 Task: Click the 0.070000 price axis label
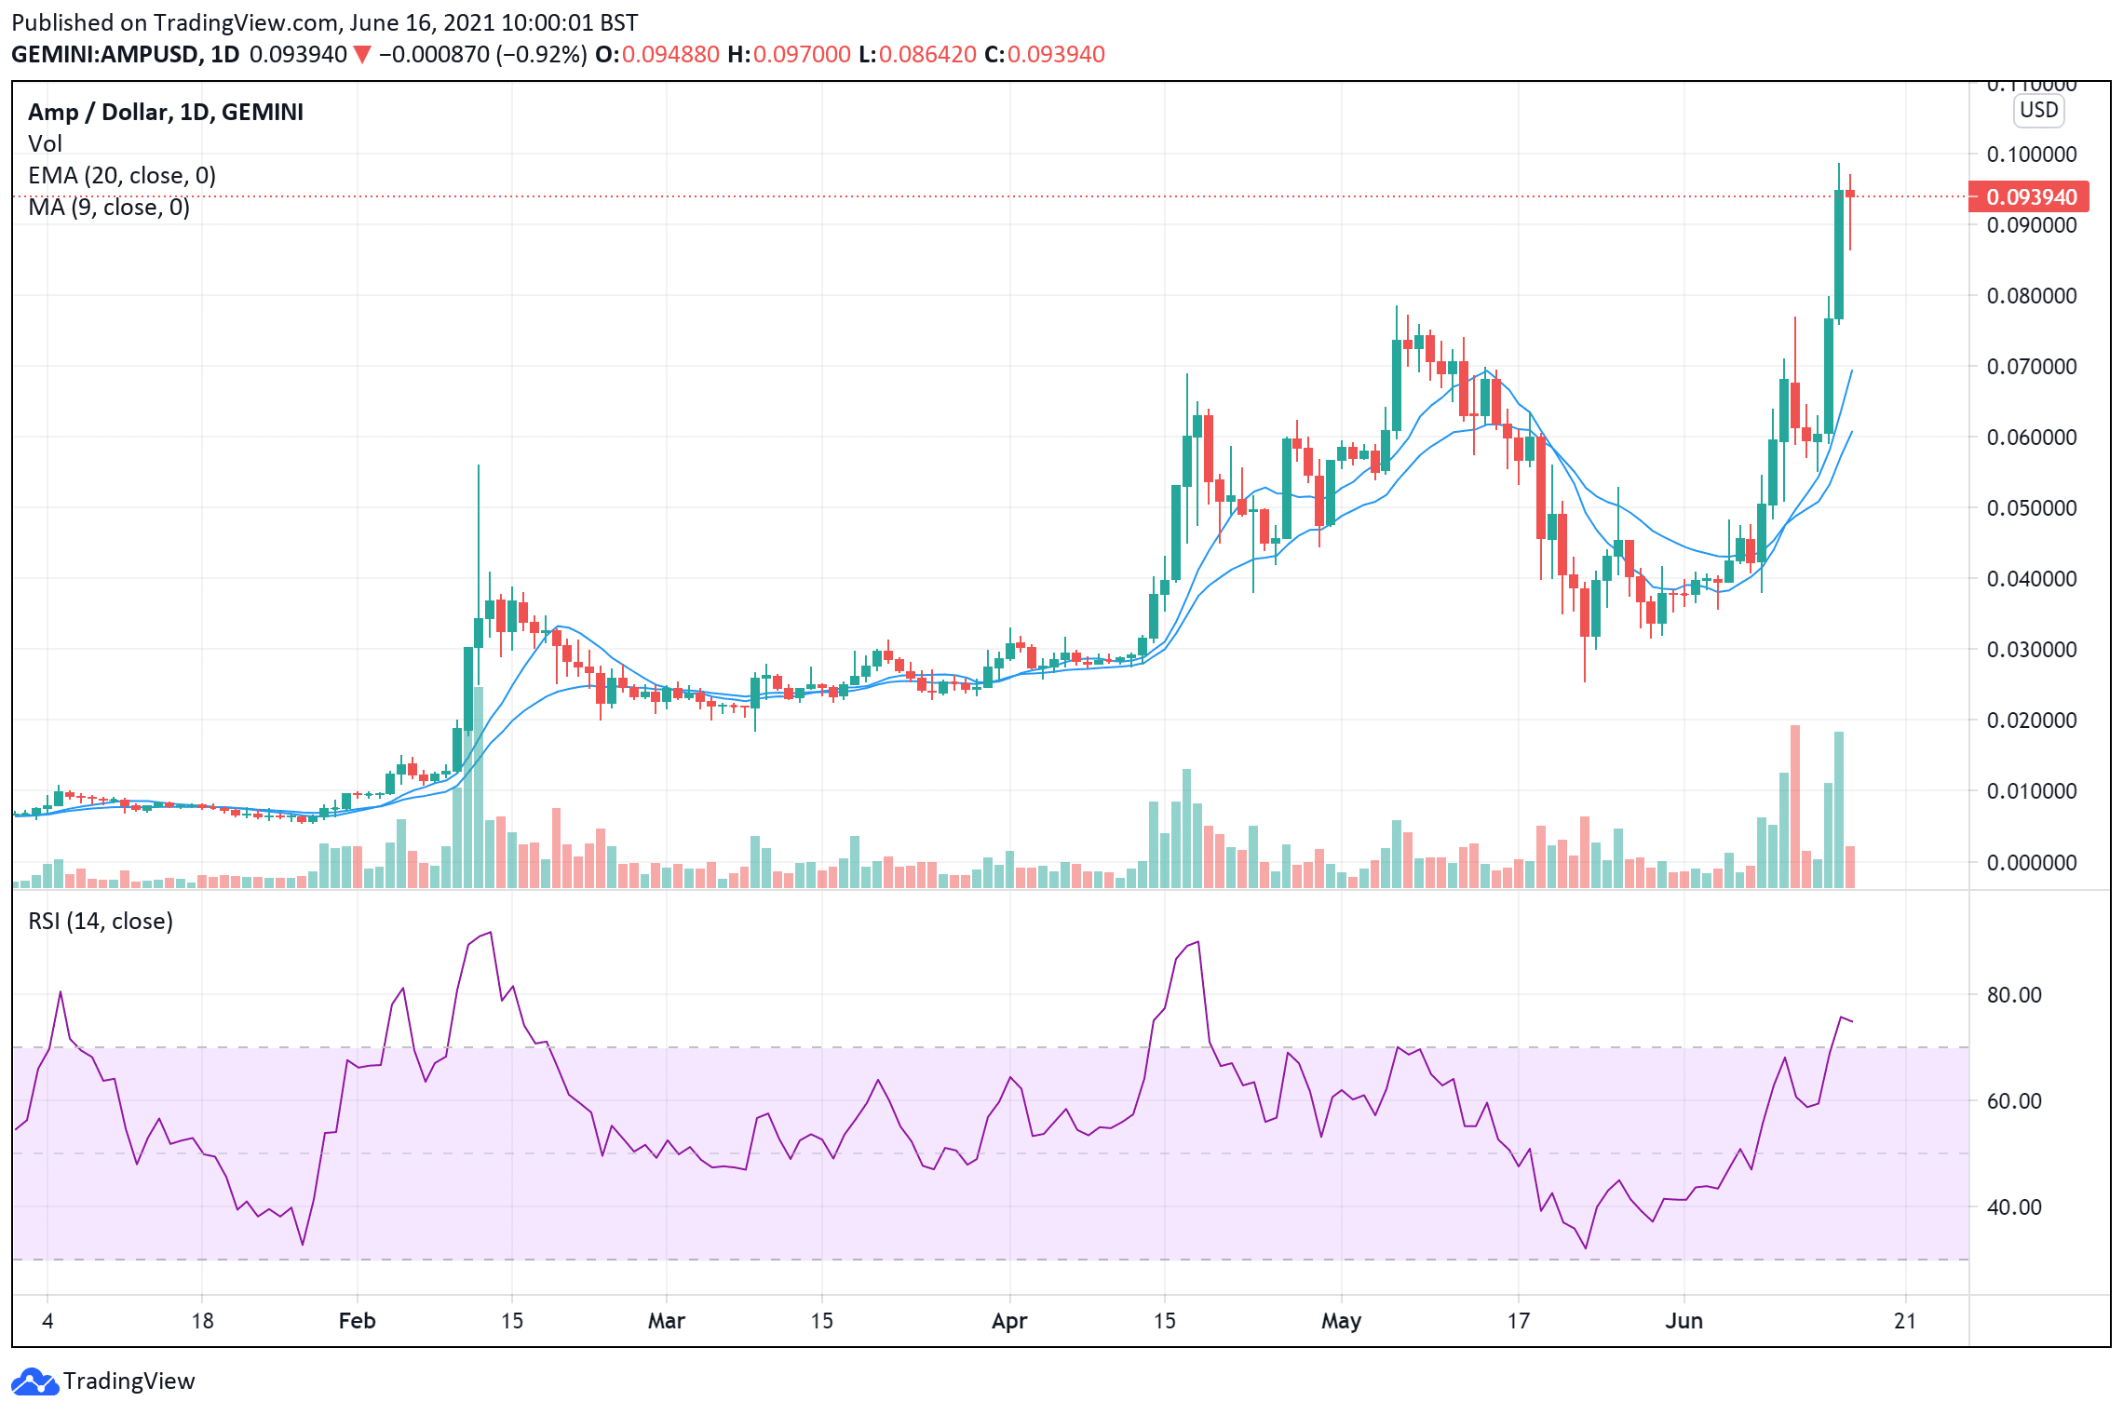point(2032,367)
